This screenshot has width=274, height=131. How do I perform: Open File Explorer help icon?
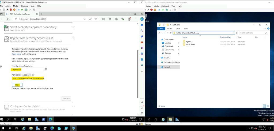(269, 29)
